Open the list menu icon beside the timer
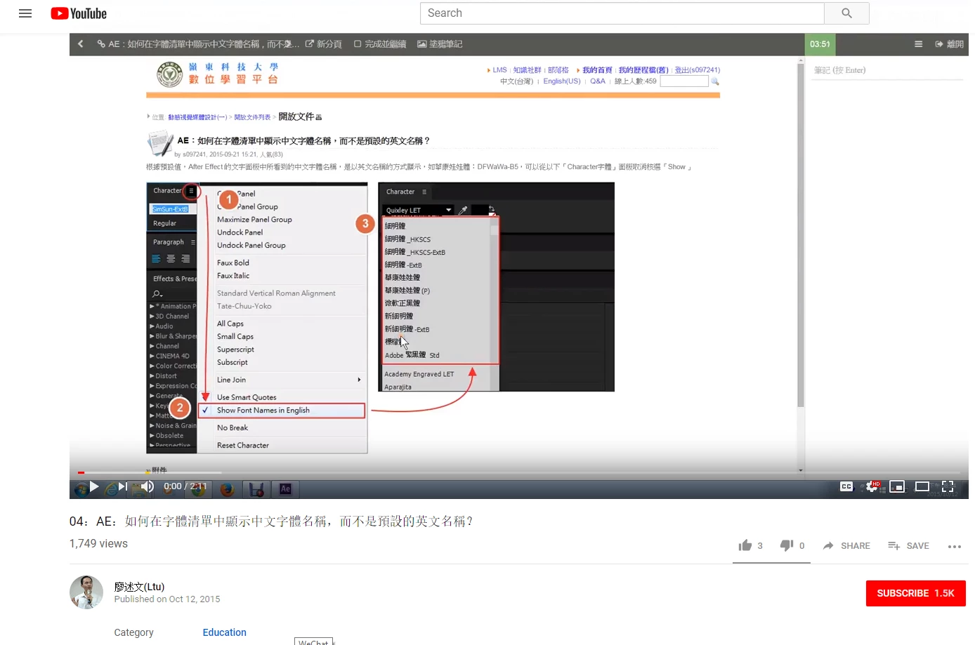This screenshot has width=975, height=645. [918, 44]
